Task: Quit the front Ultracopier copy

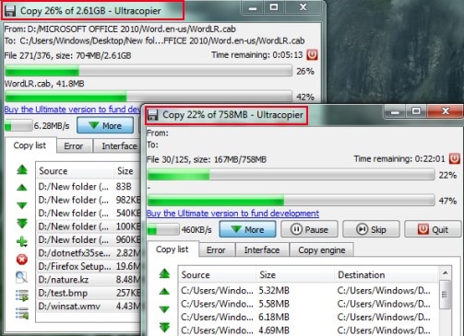Action: (x=433, y=229)
